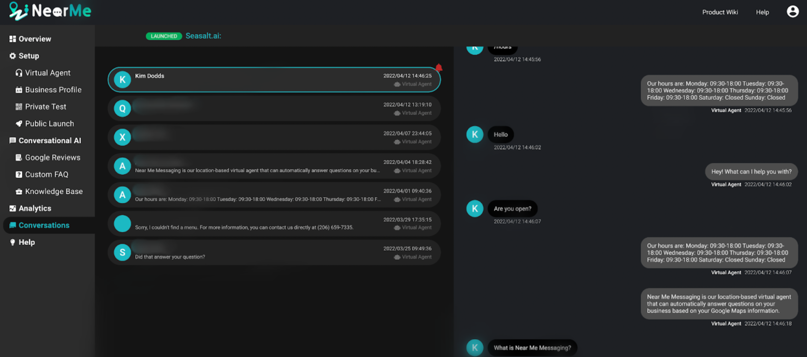807x357 pixels.
Task: Open conversation dated 2022/04/07 23:44:05
Action: click(274, 137)
